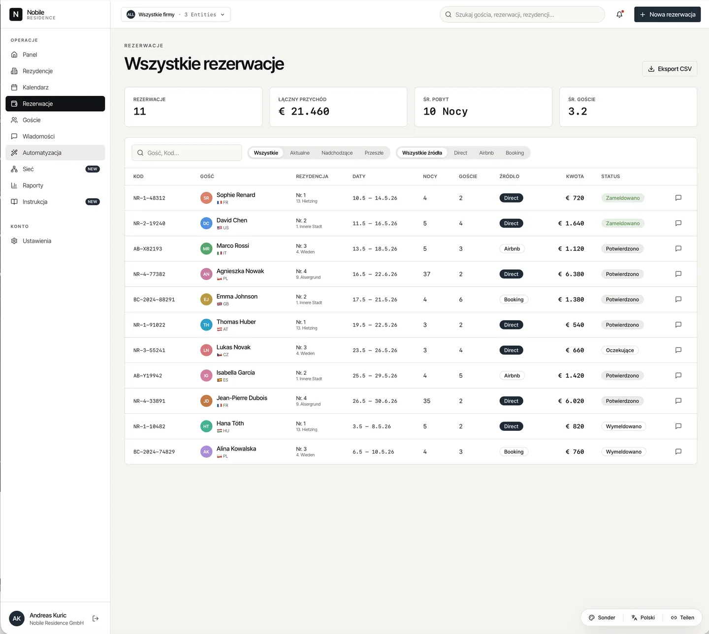Select the Nadchodzące filter tab
The height and width of the screenshot is (634, 709).
337,153
